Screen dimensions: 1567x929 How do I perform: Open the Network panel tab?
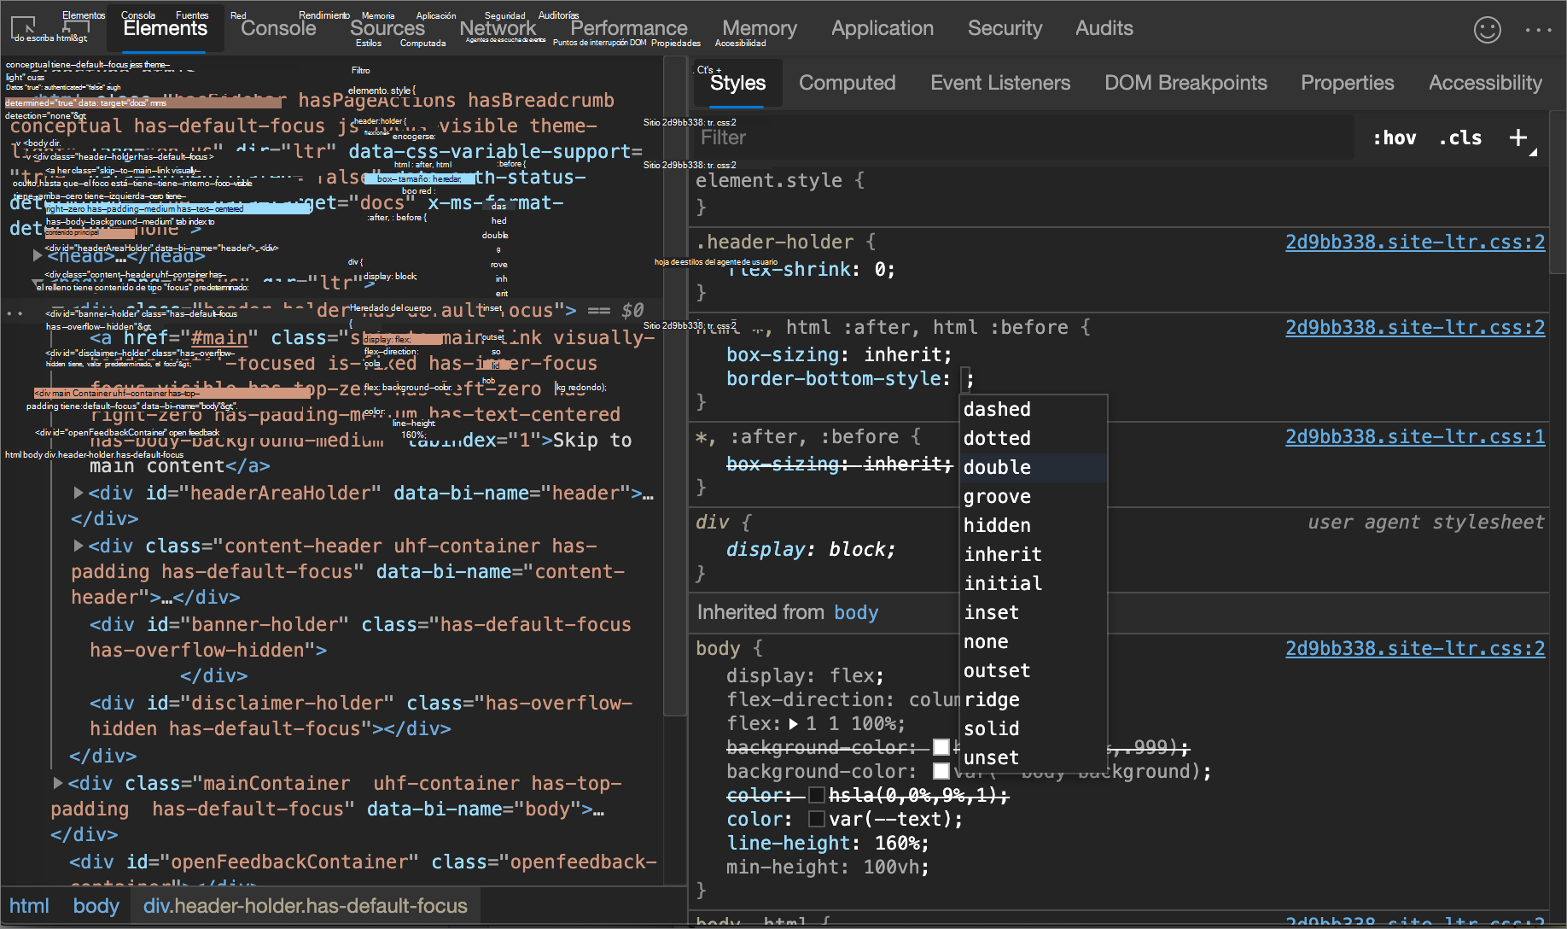pyautogui.click(x=498, y=28)
